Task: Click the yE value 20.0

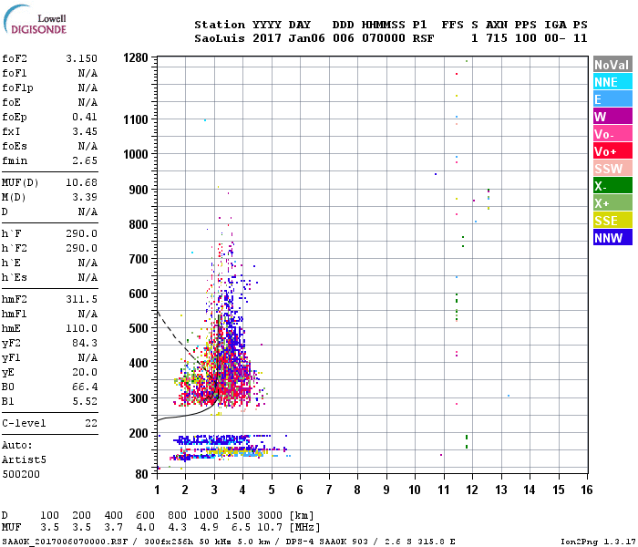Action: (x=85, y=372)
